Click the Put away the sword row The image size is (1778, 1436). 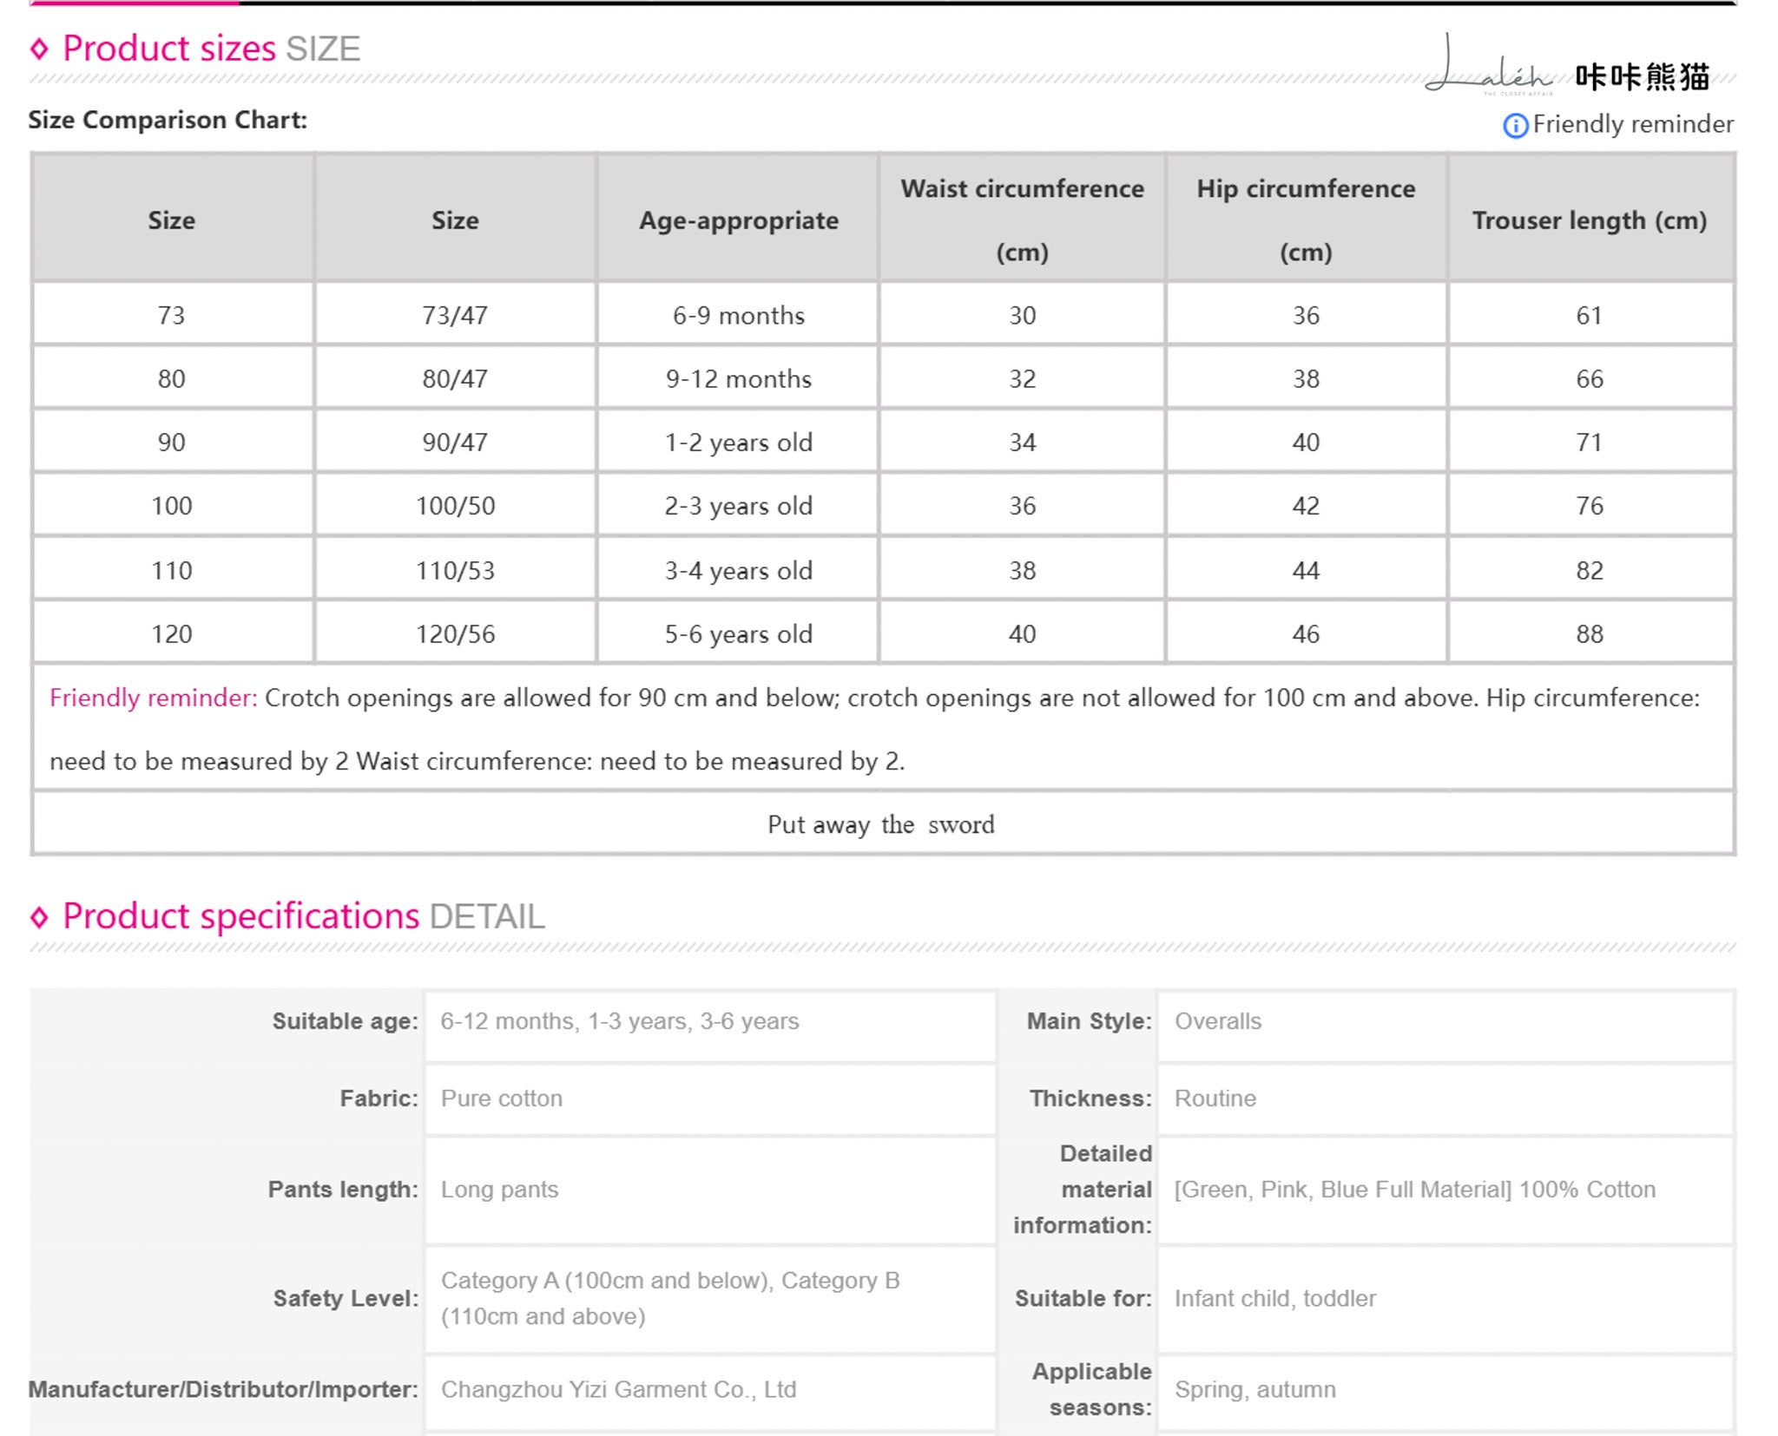click(883, 823)
